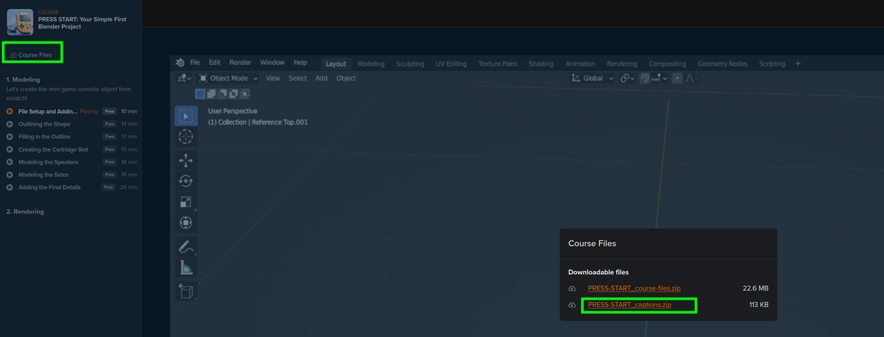The width and height of the screenshot is (884, 337).
Task: Open the snapping options dropdown
Action: click(x=660, y=78)
